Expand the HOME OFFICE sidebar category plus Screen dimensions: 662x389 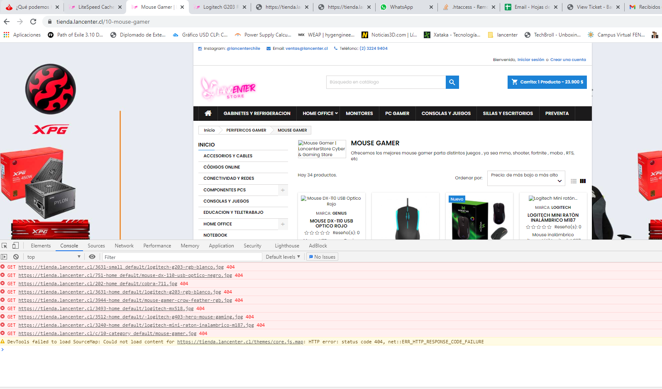click(283, 224)
